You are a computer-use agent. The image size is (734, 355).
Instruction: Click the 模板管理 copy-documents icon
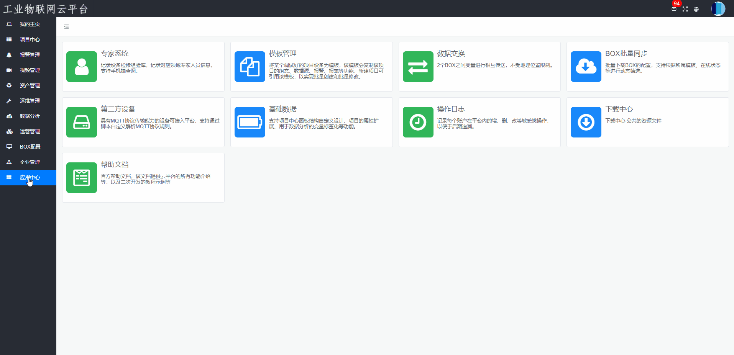[250, 67]
